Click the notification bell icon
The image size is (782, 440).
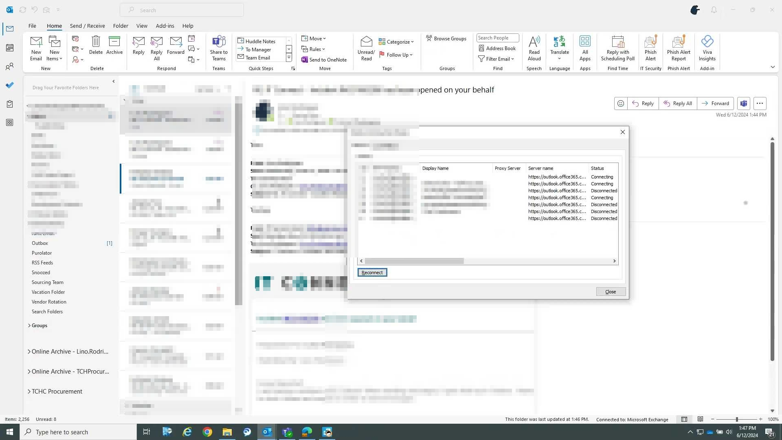[714, 10]
